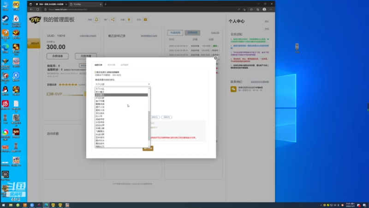Screen dimensions: 369x208
Task: Click the link beside UUID 15619
Action: [x=88, y=36]
